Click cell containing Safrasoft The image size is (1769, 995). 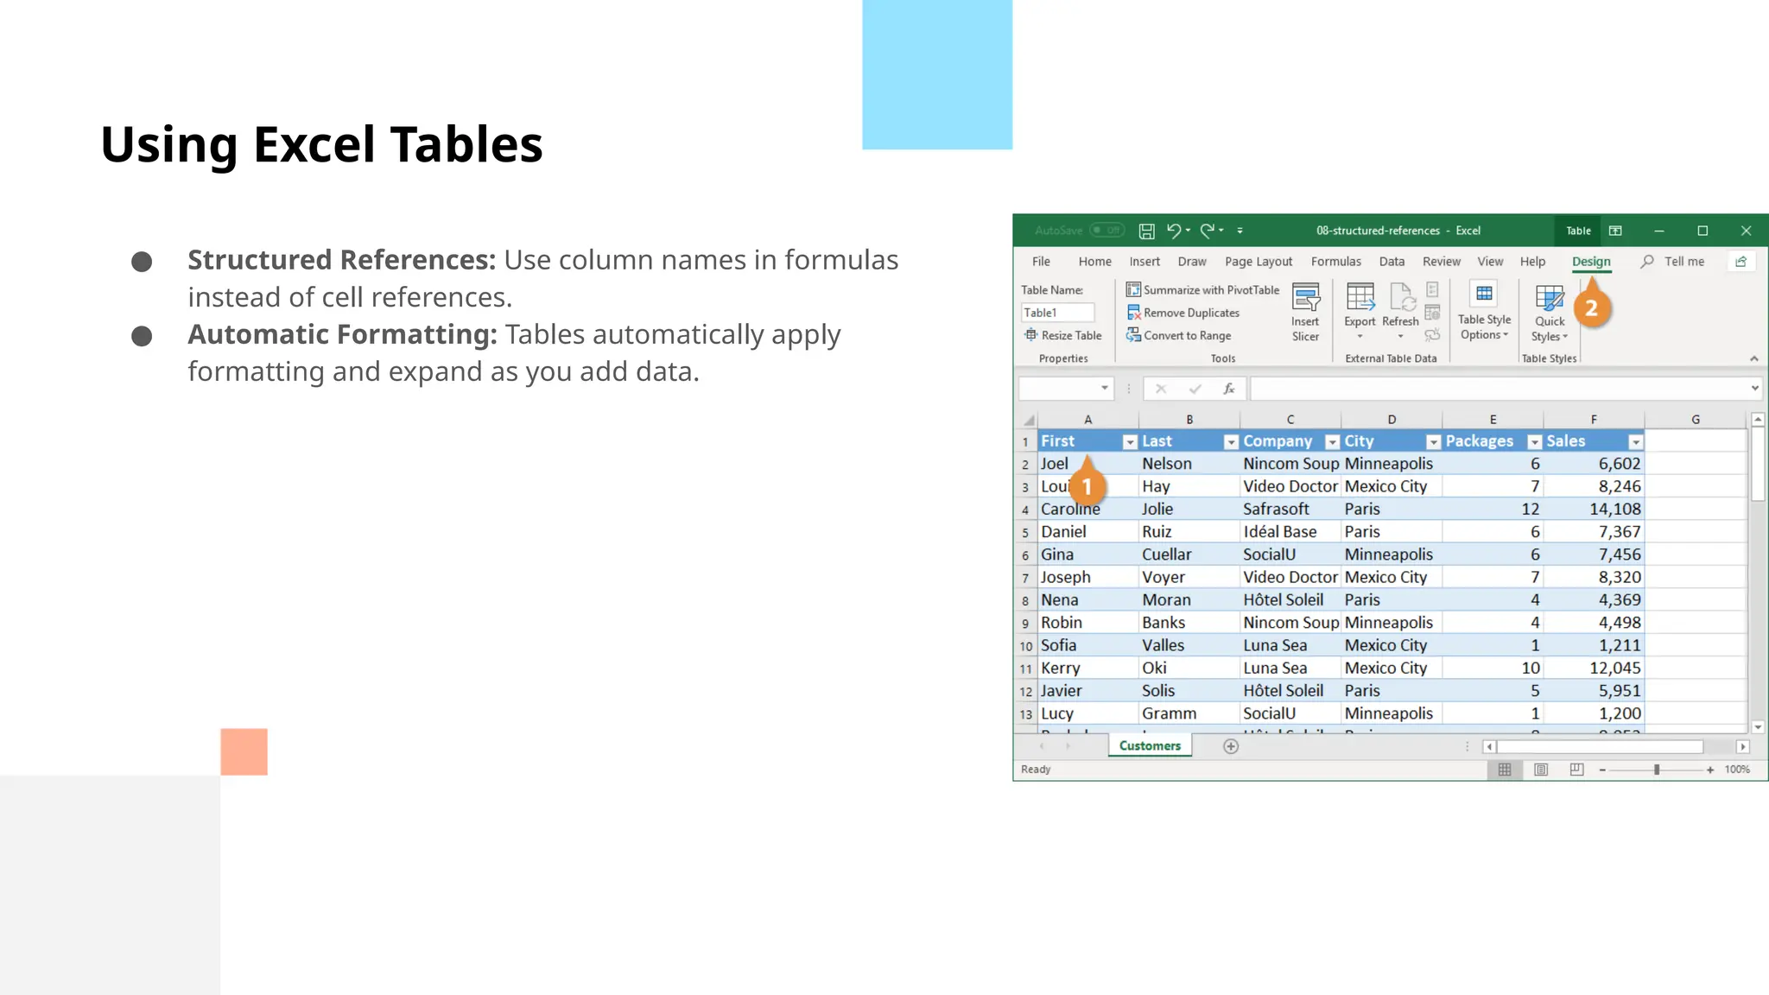[x=1290, y=510]
